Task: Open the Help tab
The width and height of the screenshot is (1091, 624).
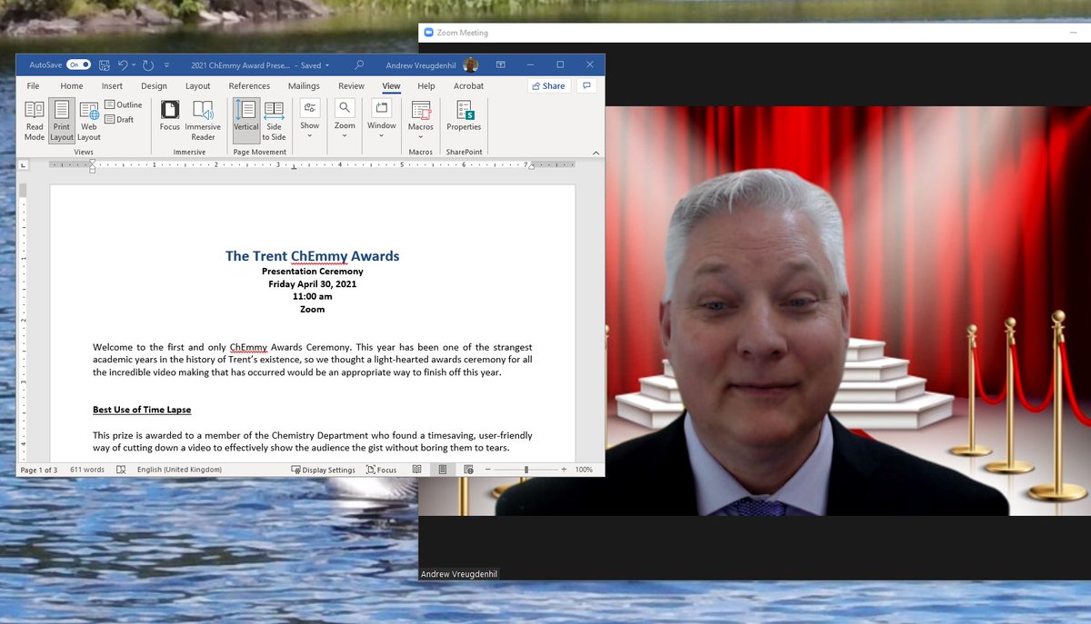Action: pyautogui.click(x=426, y=86)
